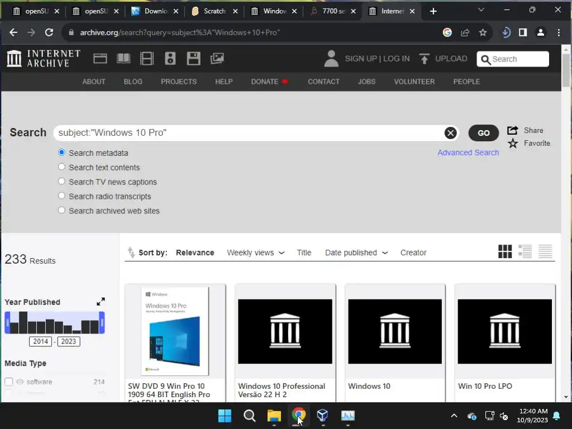Open the Windows Start menu
Screen dimensions: 572x429
(225, 416)
